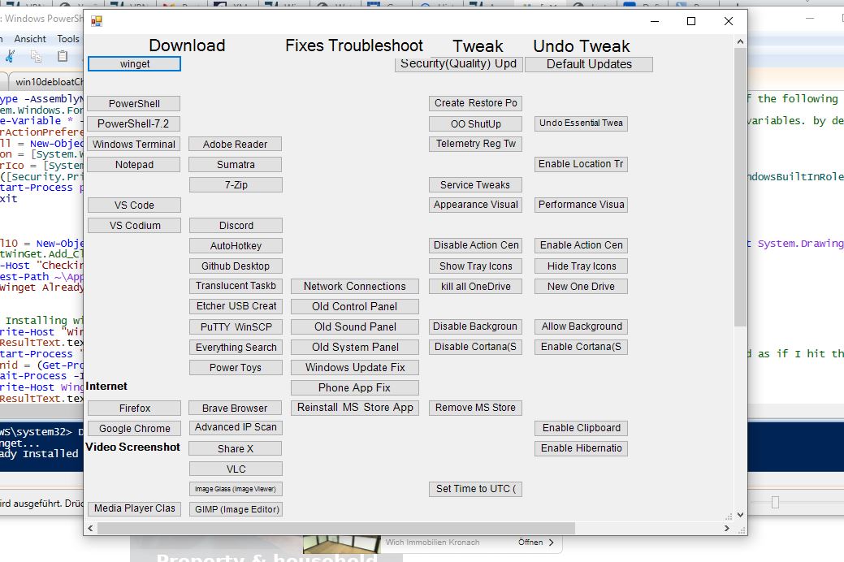Install Adobe Reader
The image size is (844, 562).
(236, 145)
